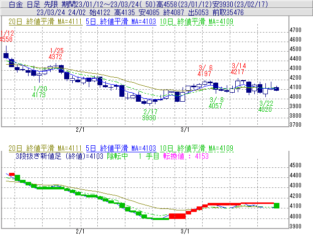The image size is (313, 238).
Task: Click the lower chart 3900 axis label
Action: 295,226
